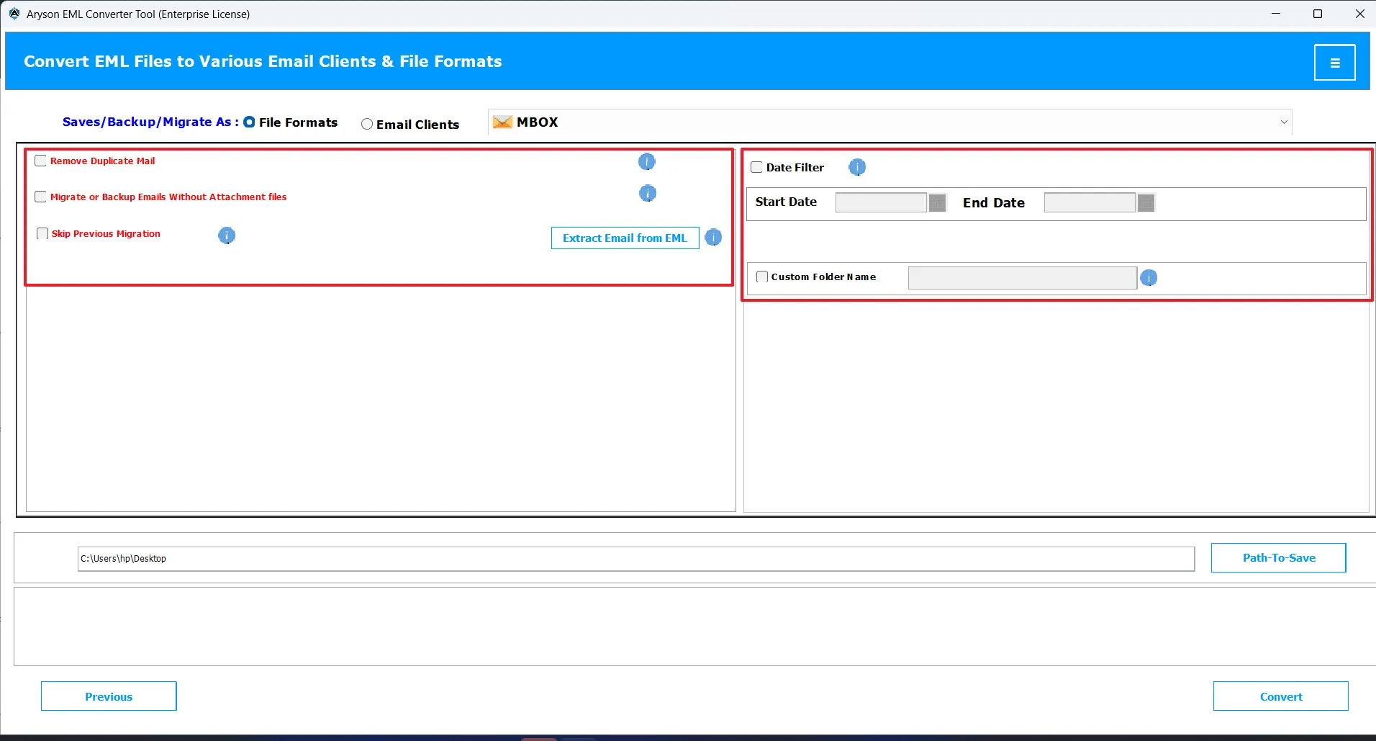This screenshot has width=1376, height=741.
Task: Tick the Custom Folder Name checkbox
Action: (x=762, y=277)
